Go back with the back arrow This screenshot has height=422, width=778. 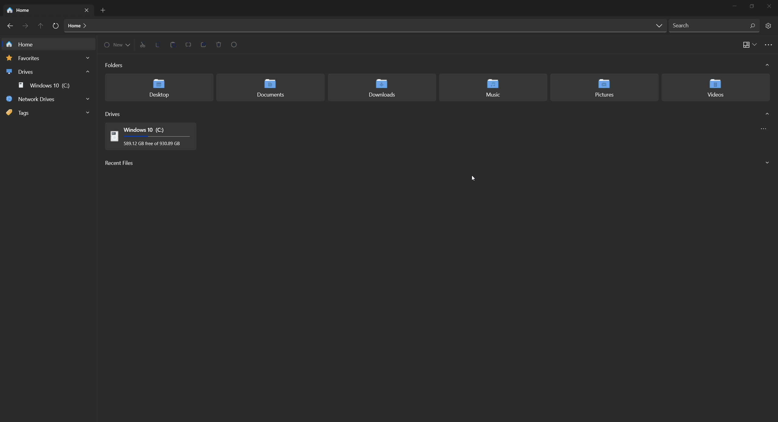pyautogui.click(x=10, y=26)
